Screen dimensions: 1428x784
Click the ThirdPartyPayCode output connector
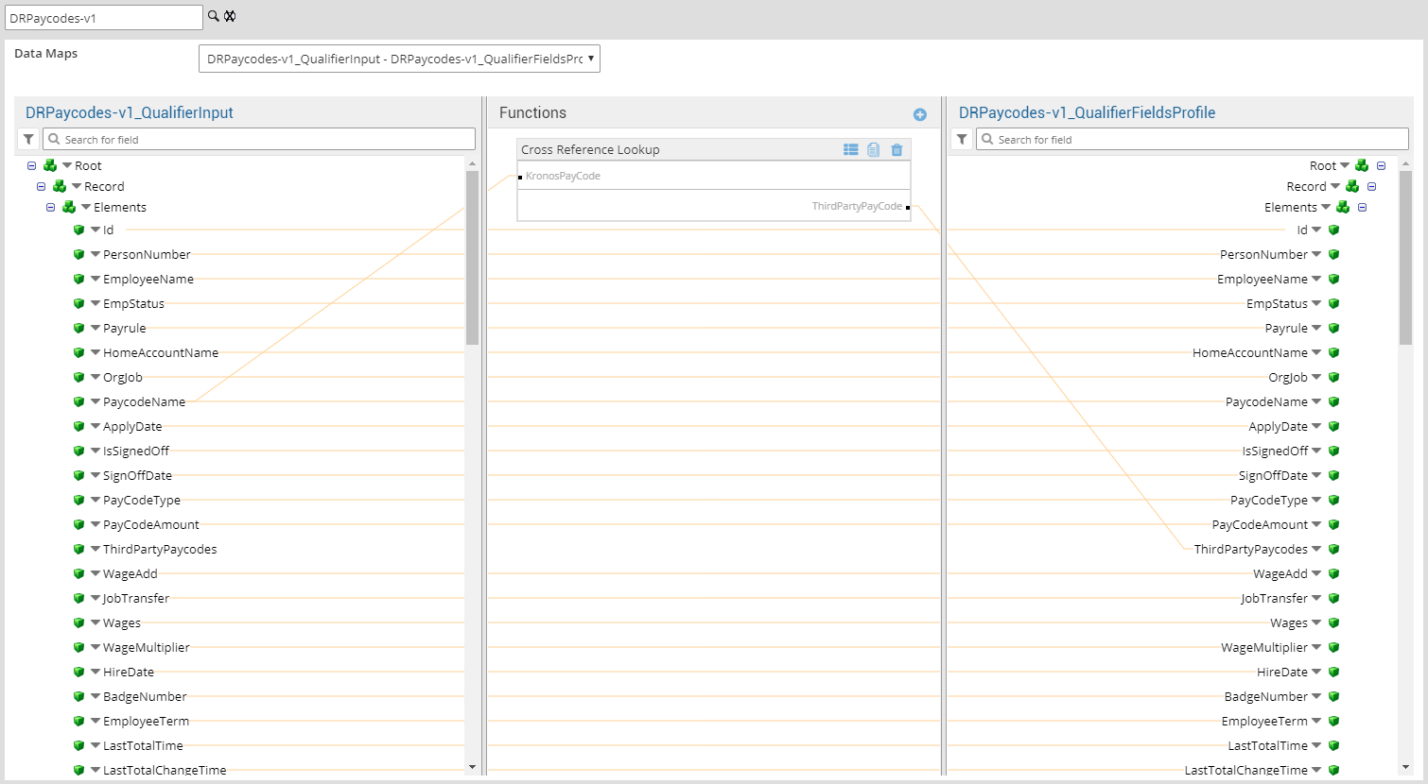click(x=908, y=207)
